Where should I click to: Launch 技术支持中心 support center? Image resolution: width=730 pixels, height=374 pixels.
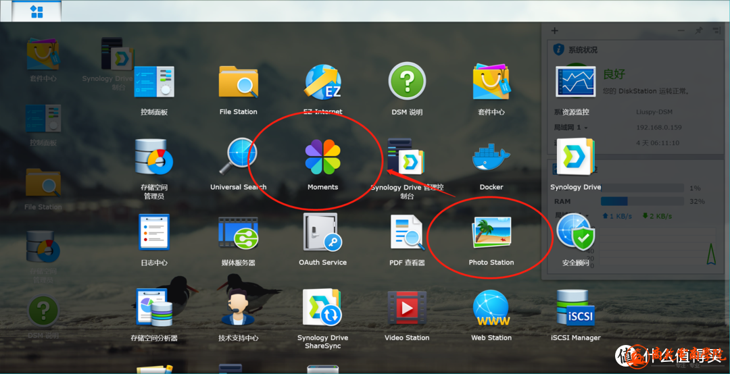click(239, 307)
